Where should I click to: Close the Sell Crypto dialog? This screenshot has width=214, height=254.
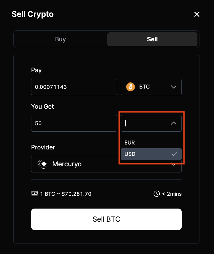(x=197, y=14)
